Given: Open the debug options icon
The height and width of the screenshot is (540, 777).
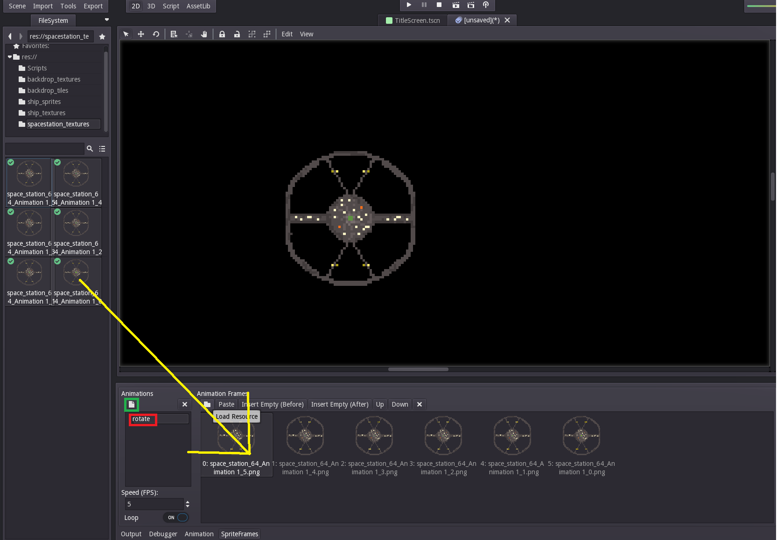Looking at the screenshot, I should click(486, 5).
